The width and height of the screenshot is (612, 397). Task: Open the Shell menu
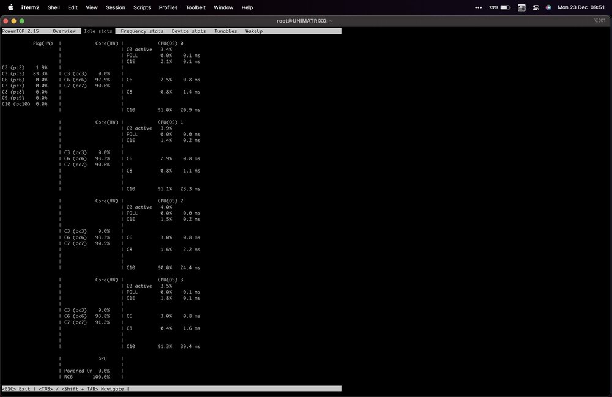tap(53, 7)
